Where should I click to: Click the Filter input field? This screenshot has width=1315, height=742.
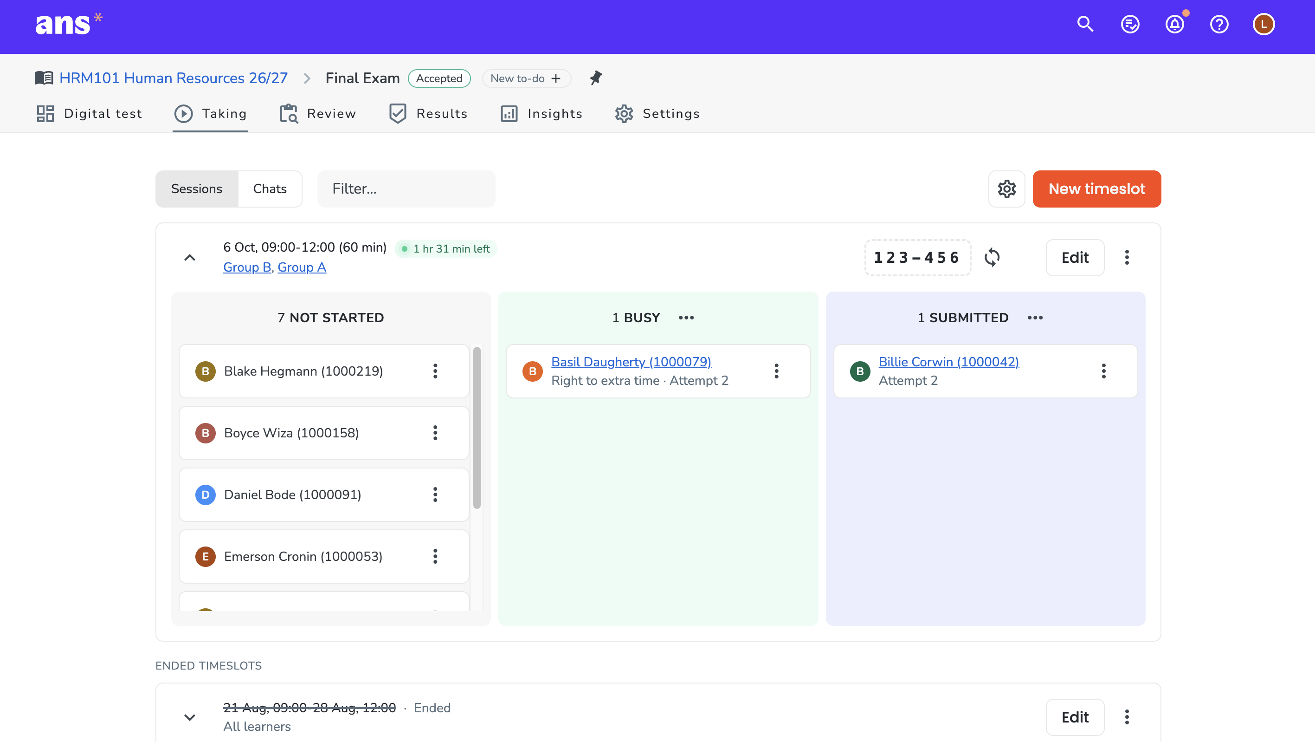[406, 189]
